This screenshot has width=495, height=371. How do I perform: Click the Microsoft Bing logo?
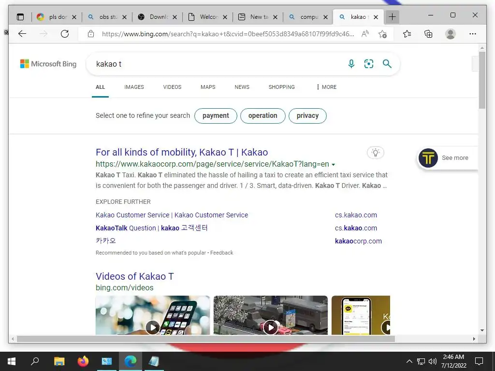[48, 64]
